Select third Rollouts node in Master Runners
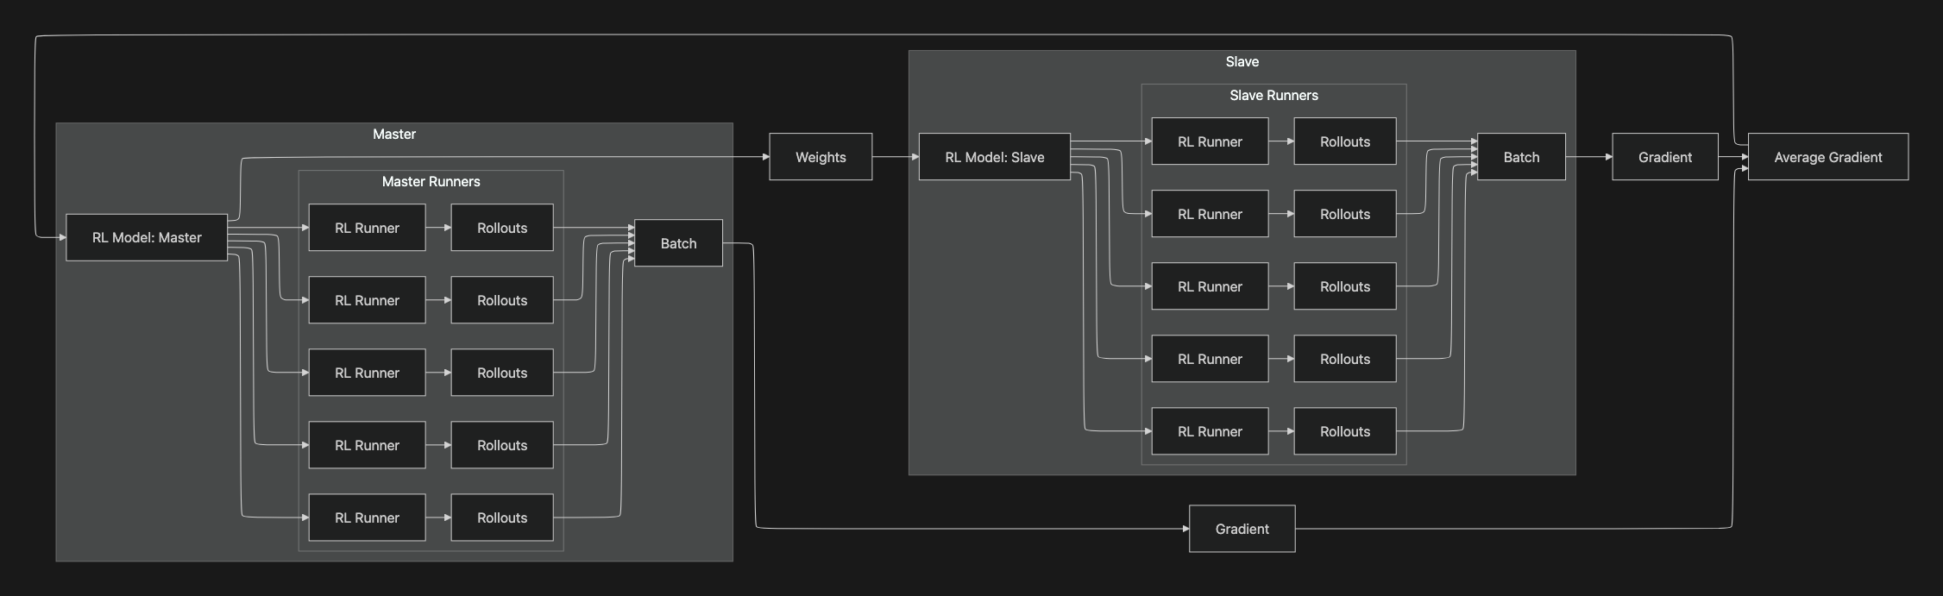This screenshot has height=596, width=1943. [x=502, y=373]
